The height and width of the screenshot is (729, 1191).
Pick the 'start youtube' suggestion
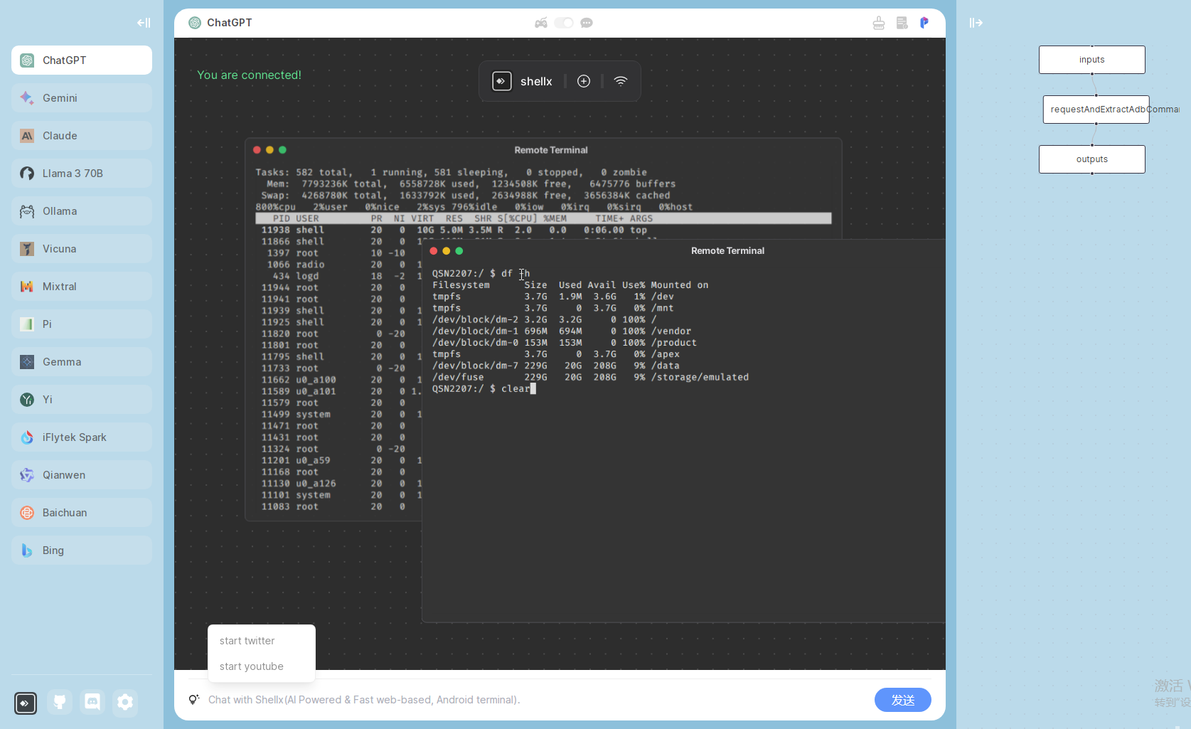coord(251,666)
